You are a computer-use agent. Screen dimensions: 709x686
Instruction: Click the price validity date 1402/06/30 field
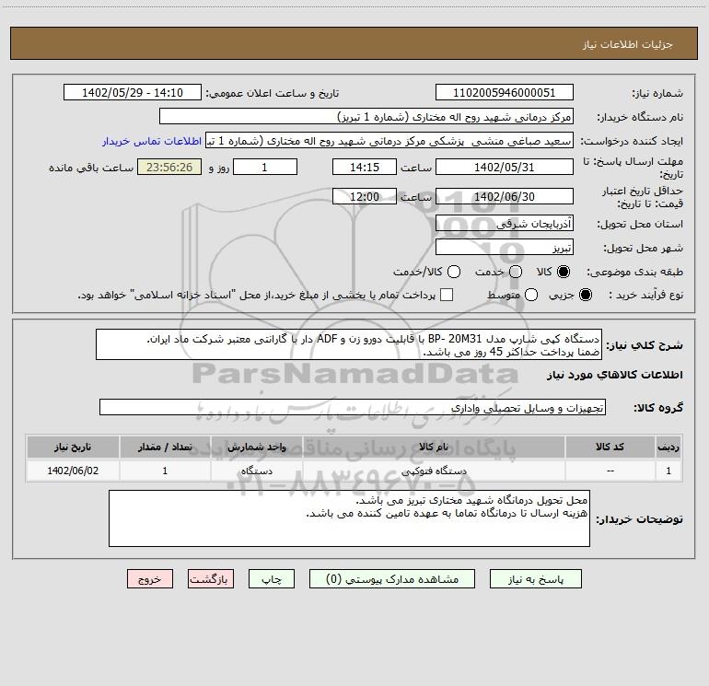pos(505,196)
